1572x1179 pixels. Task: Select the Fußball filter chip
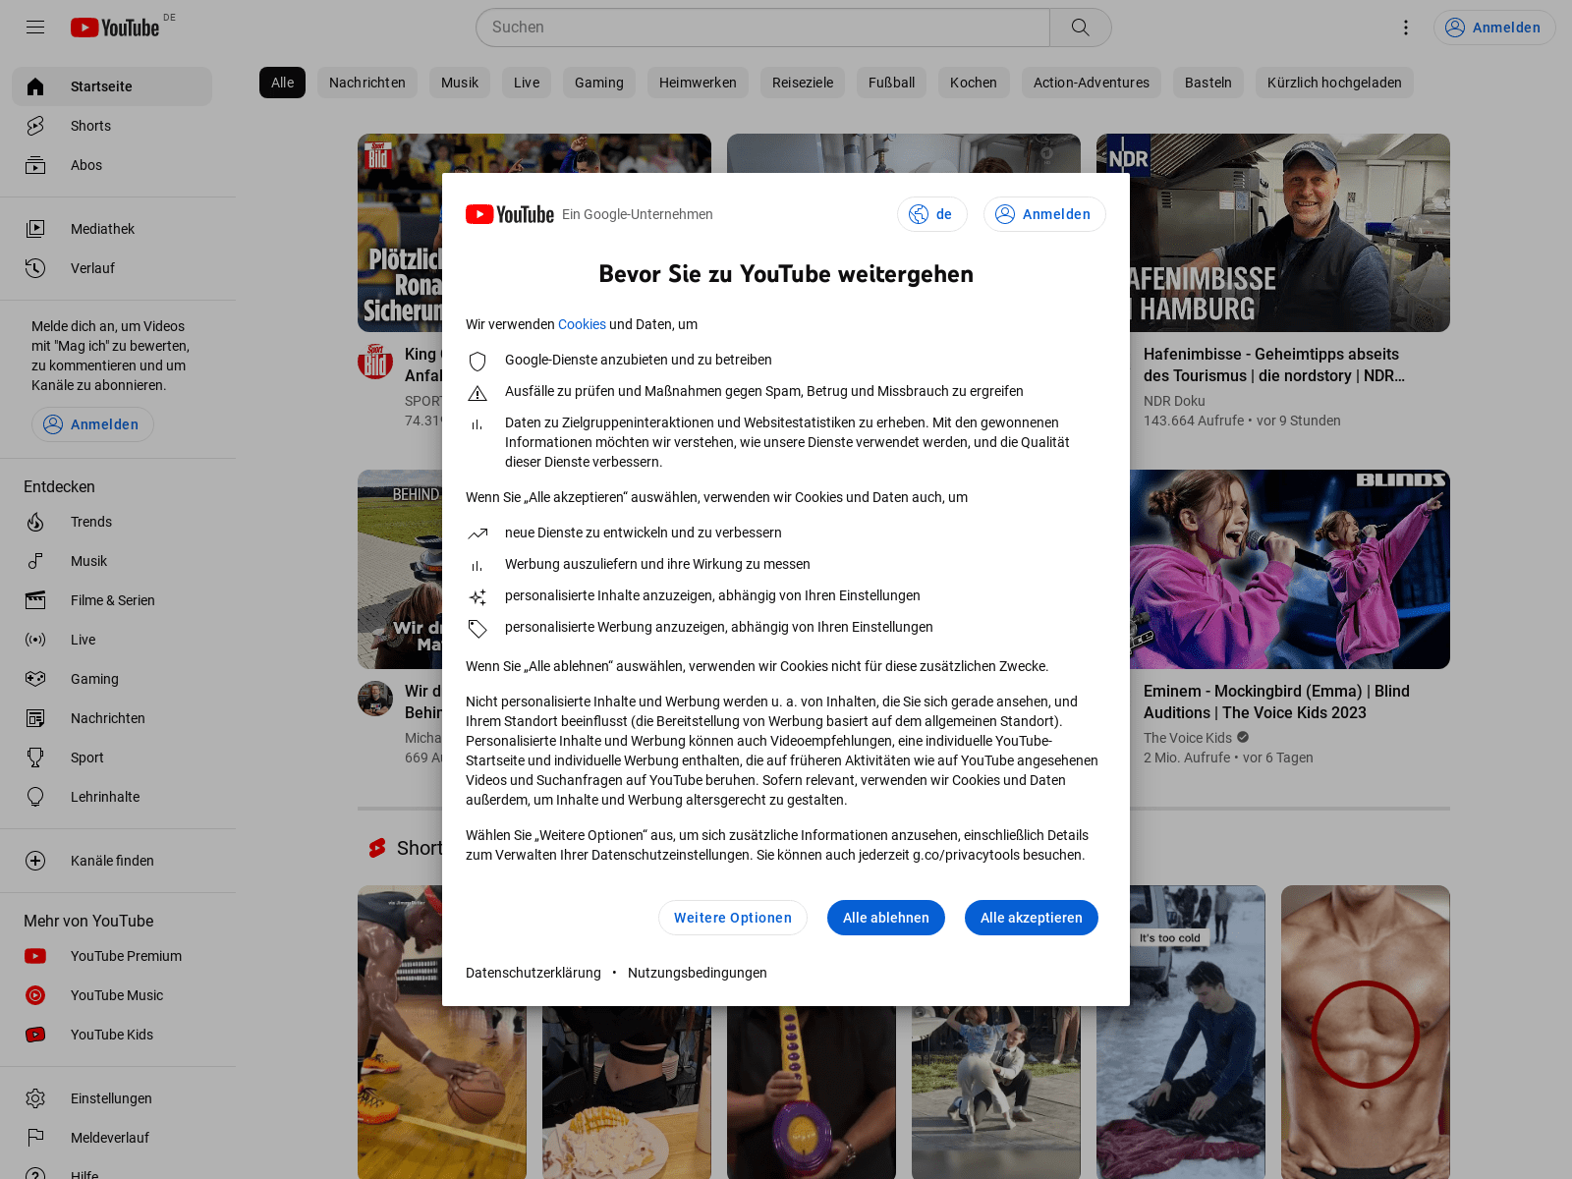click(x=891, y=83)
